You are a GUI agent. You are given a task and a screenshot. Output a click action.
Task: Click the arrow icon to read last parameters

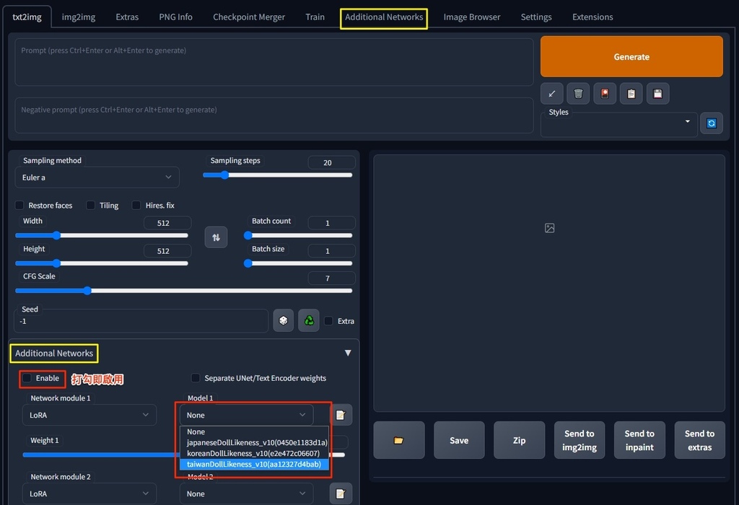pyautogui.click(x=552, y=93)
